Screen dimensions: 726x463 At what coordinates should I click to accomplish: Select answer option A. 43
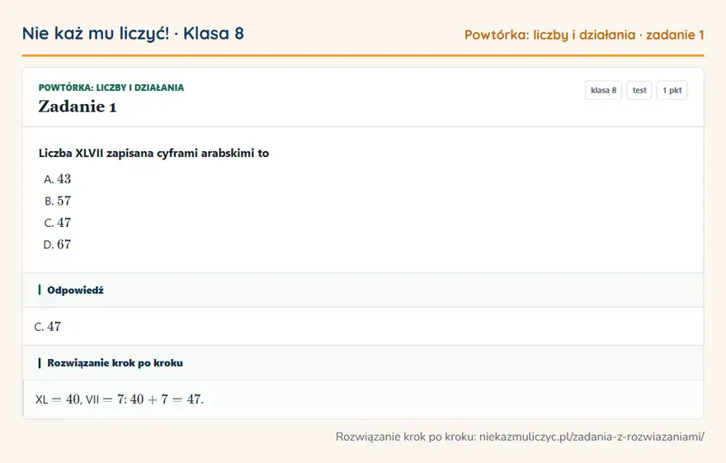pos(58,179)
